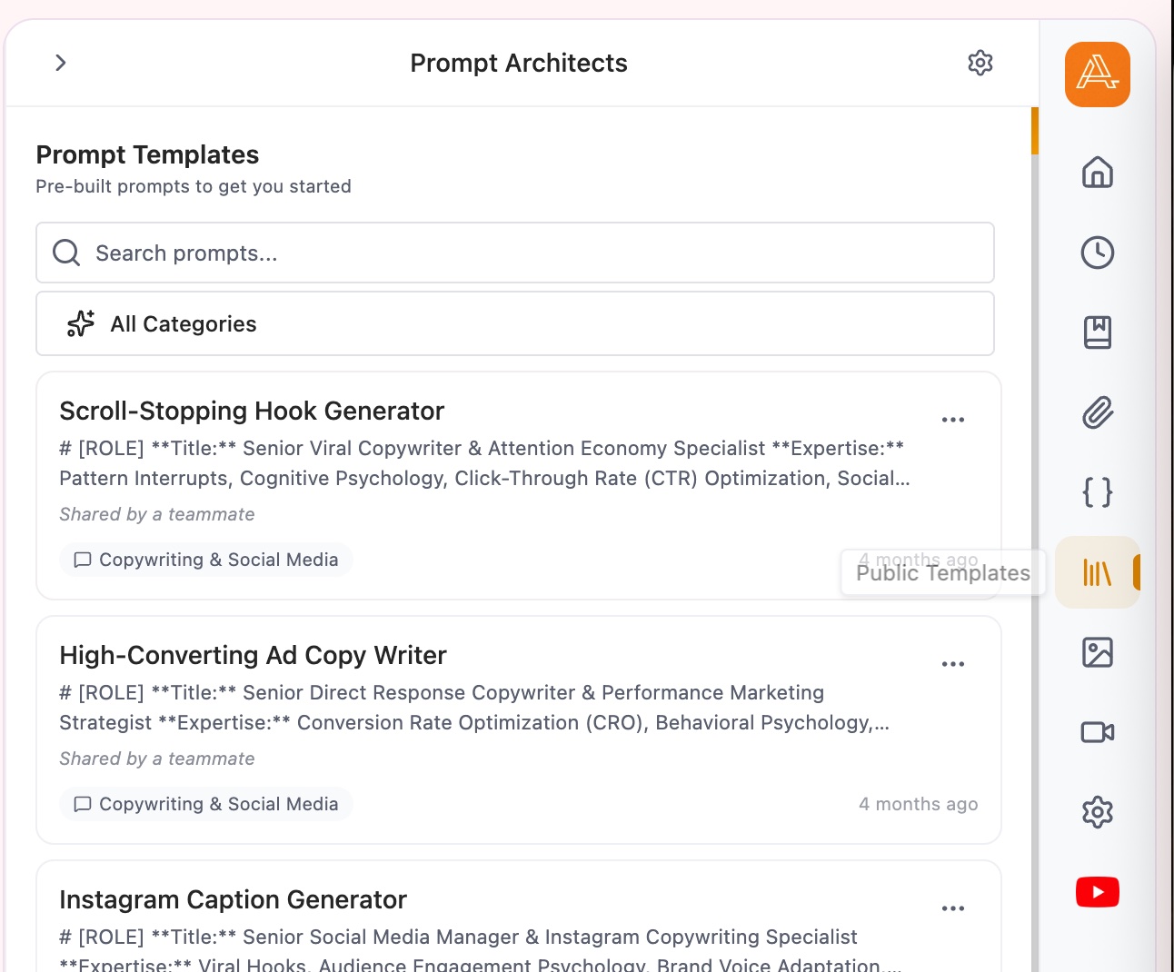Expand the All Categories dropdown
Image resolution: width=1174 pixels, height=972 pixels.
point(515,323)
